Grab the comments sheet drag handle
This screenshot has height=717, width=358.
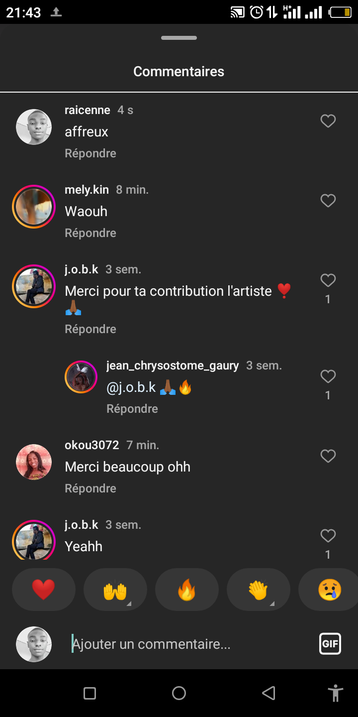coord(179,38)
